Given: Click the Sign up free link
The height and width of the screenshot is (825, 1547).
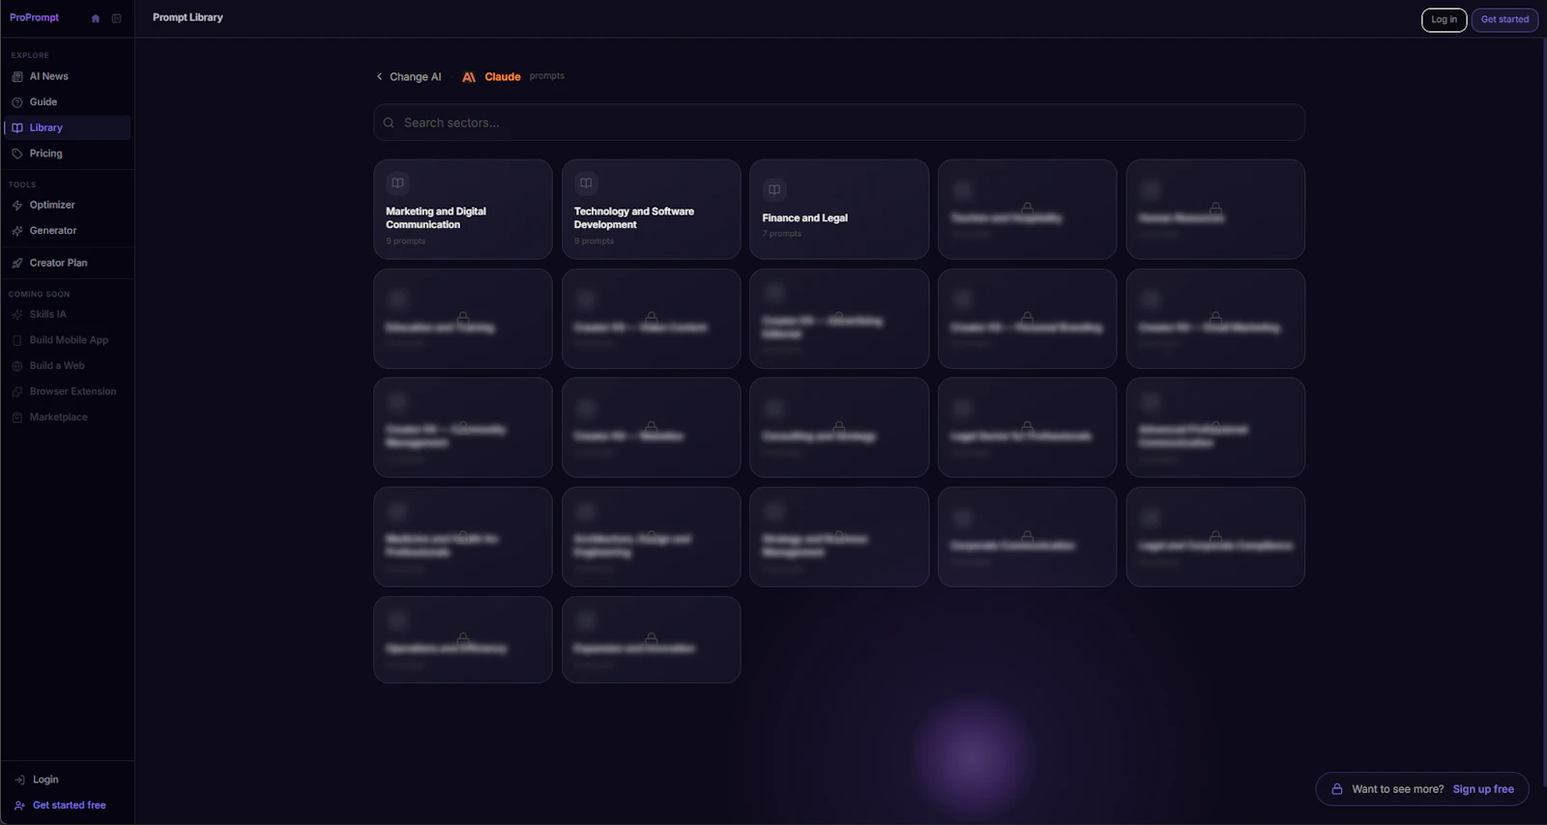Looking at the screenshot, I should pos(1483,789).
